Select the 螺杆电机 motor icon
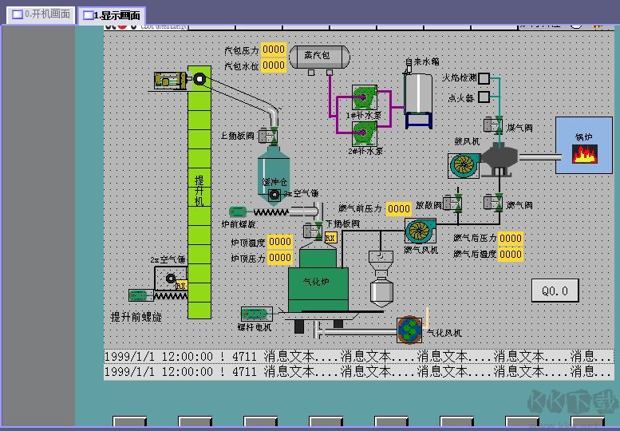The image size is (620, 431). click(x=255, y=314)
